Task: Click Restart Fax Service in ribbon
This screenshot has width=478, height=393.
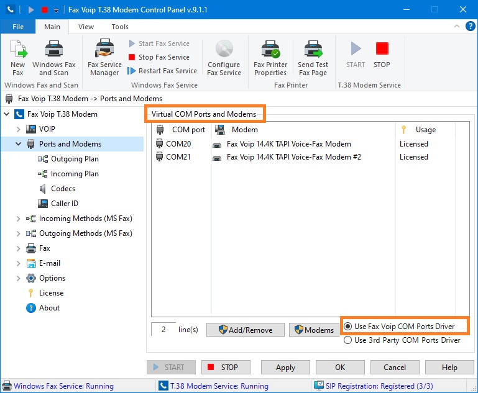Action: (x=162, y=71)
